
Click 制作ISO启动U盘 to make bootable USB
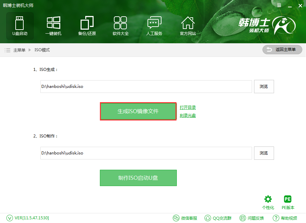(138, 178)
